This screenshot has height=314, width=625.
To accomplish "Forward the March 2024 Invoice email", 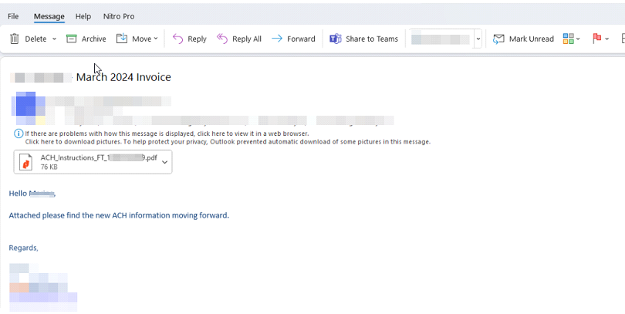I will coord(293,39).
